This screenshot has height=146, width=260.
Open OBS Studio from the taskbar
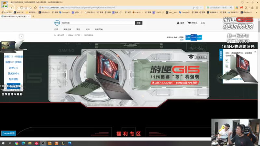coord(43,143)
